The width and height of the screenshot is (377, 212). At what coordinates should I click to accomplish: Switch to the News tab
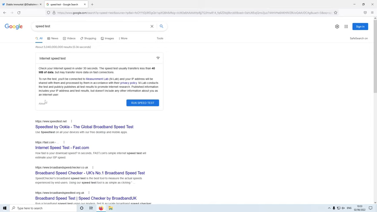[x=53, y=38]
